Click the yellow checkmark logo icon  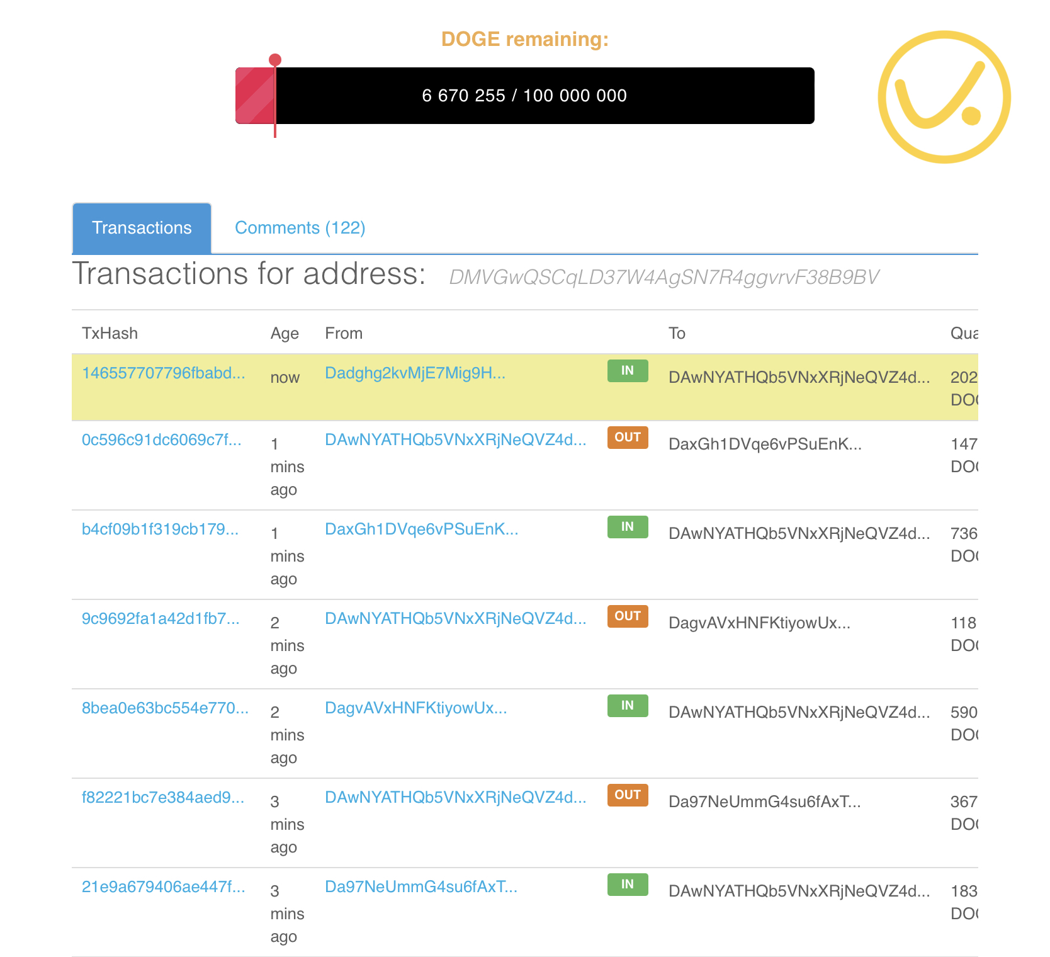tap(944, 97)
